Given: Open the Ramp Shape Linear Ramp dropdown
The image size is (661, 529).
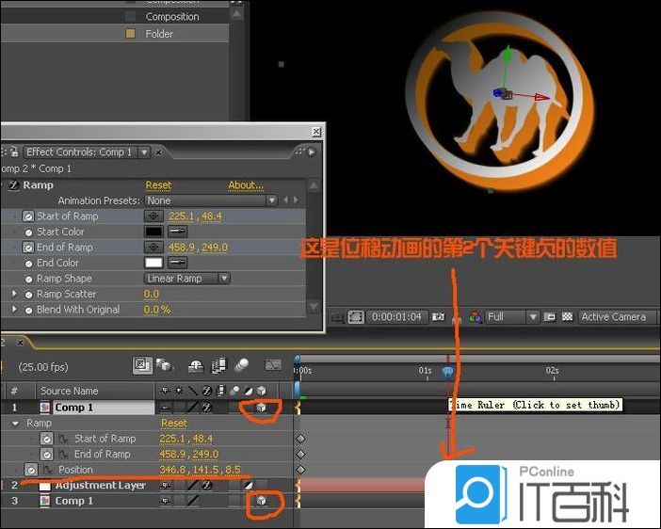Looking at the screenshot, I should (186, 279).
